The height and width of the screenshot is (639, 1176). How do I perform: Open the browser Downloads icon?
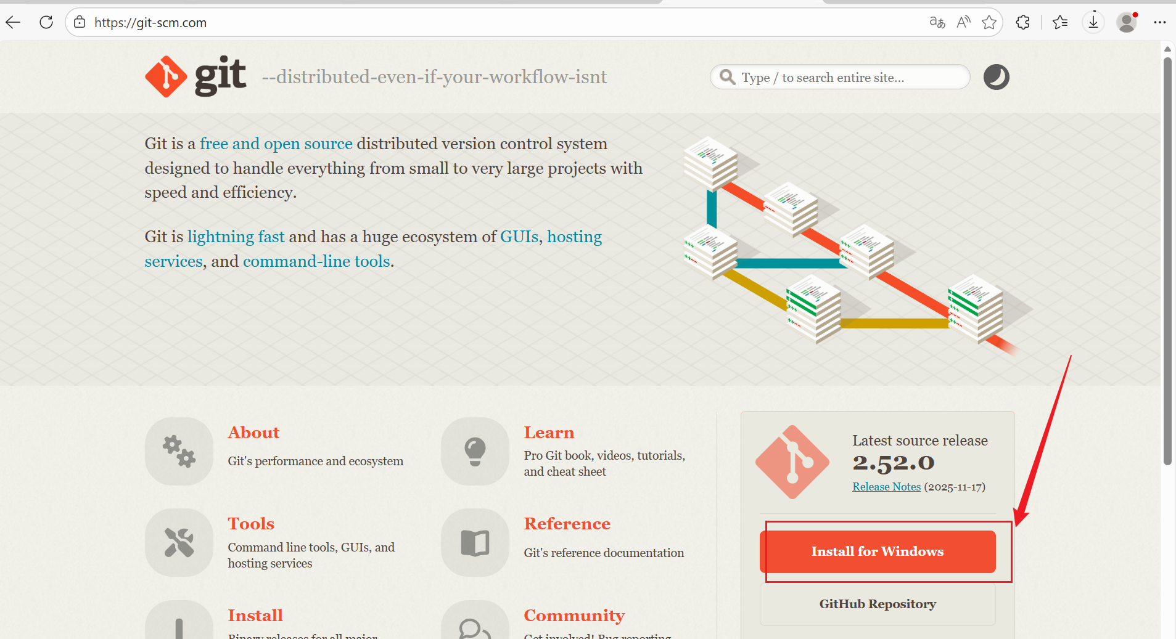pyautogui.click(x=1093, y=23)
